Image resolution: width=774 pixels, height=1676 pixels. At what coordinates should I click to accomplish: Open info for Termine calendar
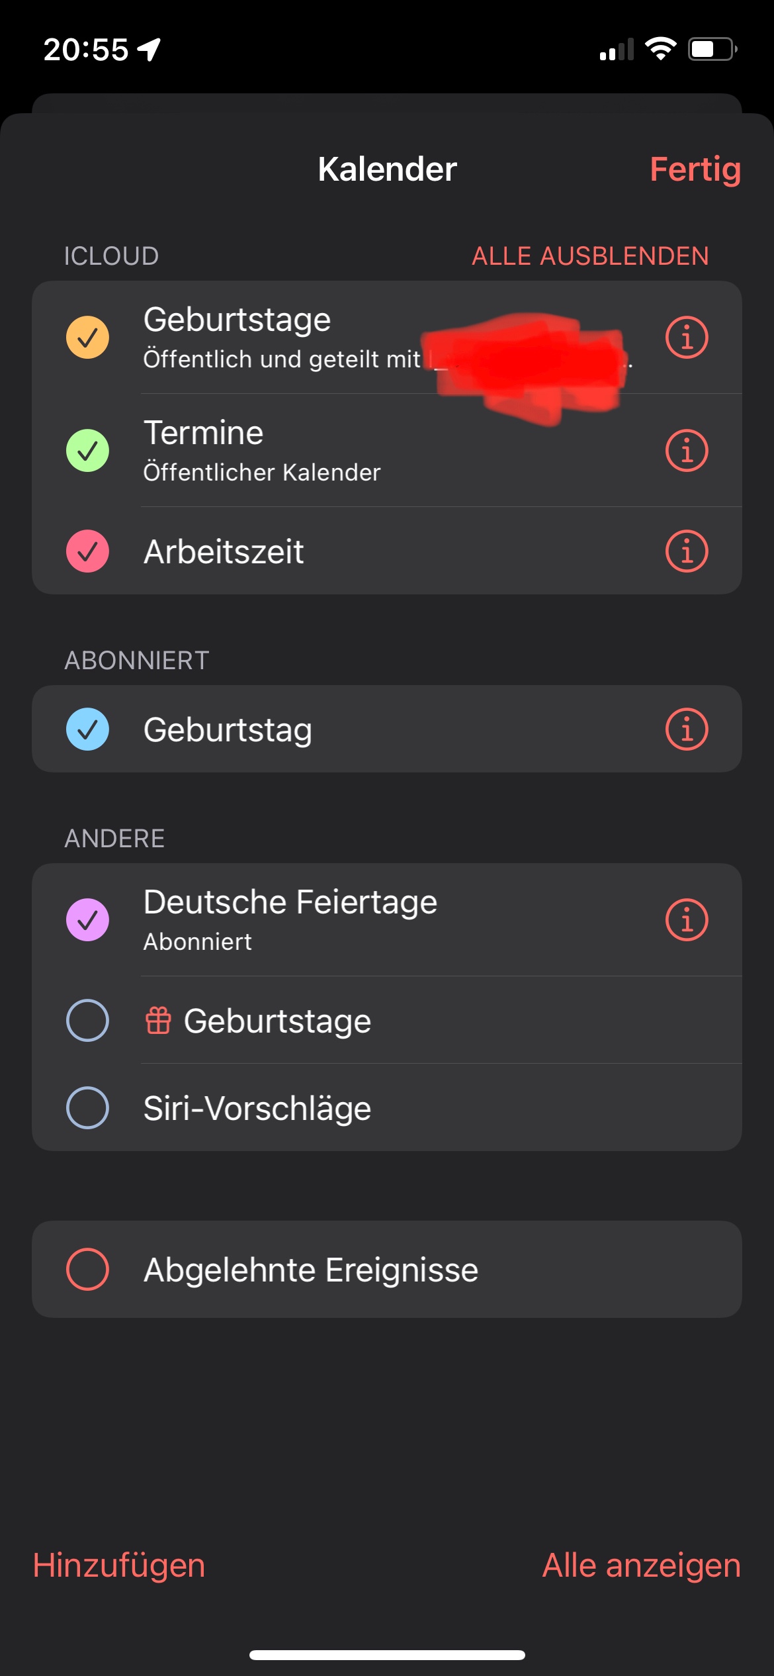pyautogui.click(x=687, y=451)
